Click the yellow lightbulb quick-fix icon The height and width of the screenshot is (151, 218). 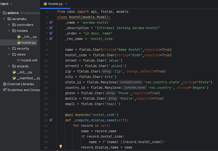tap(61, 146)
